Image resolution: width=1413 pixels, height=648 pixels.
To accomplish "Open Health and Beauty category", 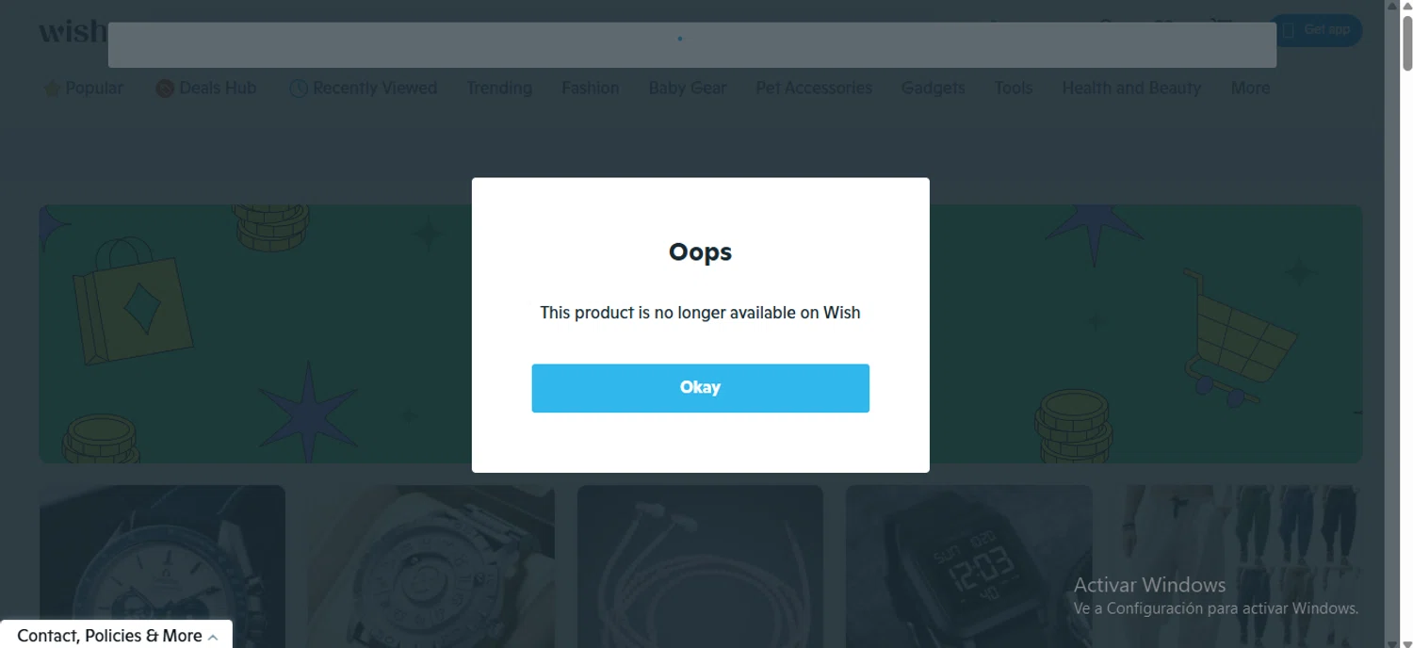I will click(x=1131, y=88).
